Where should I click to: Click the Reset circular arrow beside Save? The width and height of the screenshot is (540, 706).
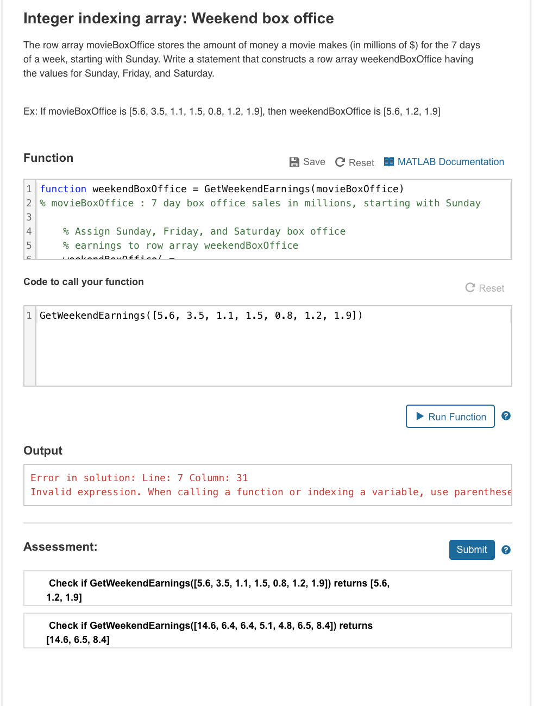pyautogui.click(x=340, y=162)
